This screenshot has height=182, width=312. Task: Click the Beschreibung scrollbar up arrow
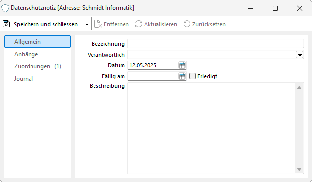point(299,88)
